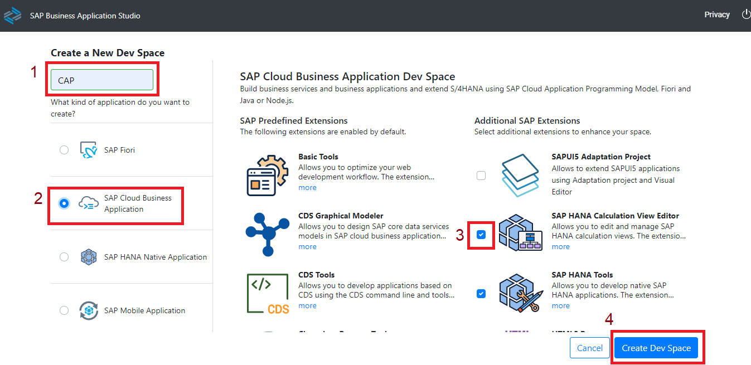Click the CDS Tools code icon
751x365 pixels.
coord(268,293)
